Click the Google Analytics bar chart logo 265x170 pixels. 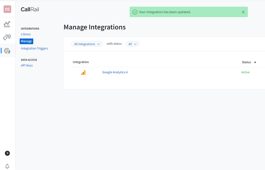click(x=83, y=72)
